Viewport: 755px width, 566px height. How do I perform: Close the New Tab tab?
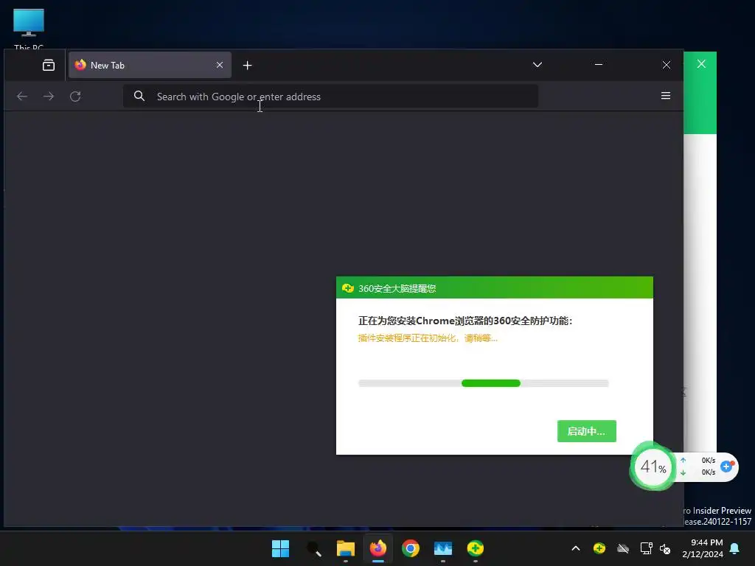220,65
